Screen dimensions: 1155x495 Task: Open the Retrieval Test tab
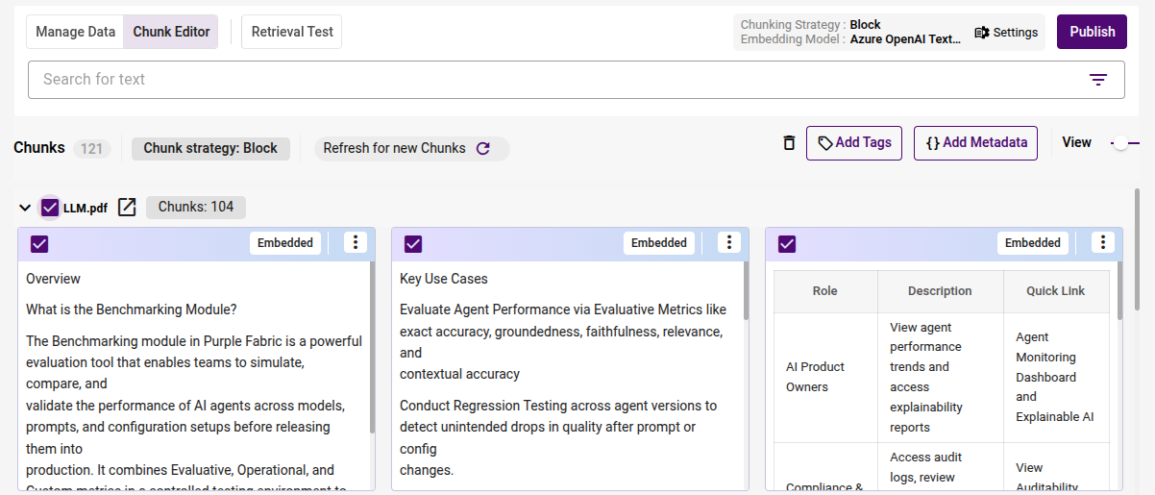(x=292, y=32)
